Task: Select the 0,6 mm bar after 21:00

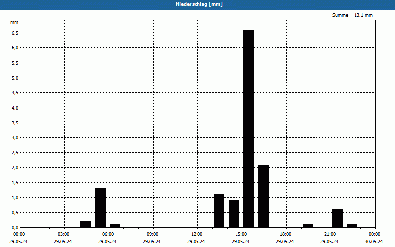Action: point(337,218)
